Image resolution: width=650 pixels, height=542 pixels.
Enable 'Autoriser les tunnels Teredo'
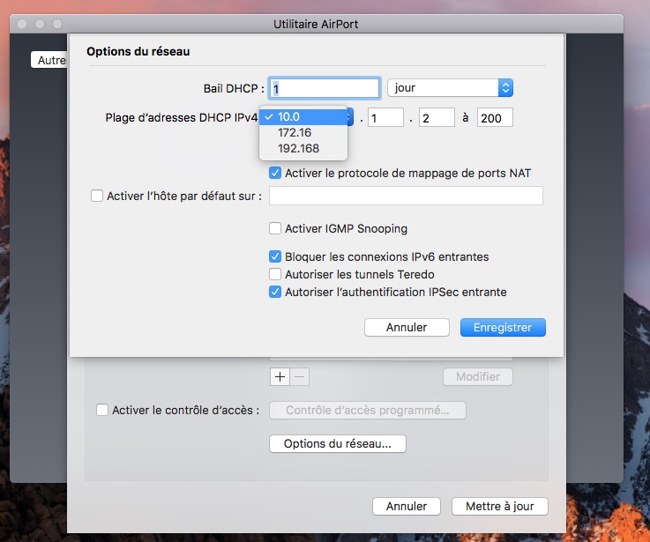click(275, 274)
